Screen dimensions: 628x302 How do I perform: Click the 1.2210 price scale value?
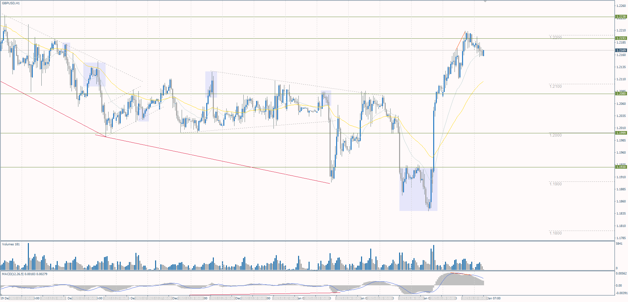pyautogui.click(x=621, y=30)
